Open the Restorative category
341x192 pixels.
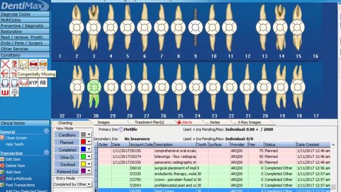pyautogui.click(x=25, y=31)
